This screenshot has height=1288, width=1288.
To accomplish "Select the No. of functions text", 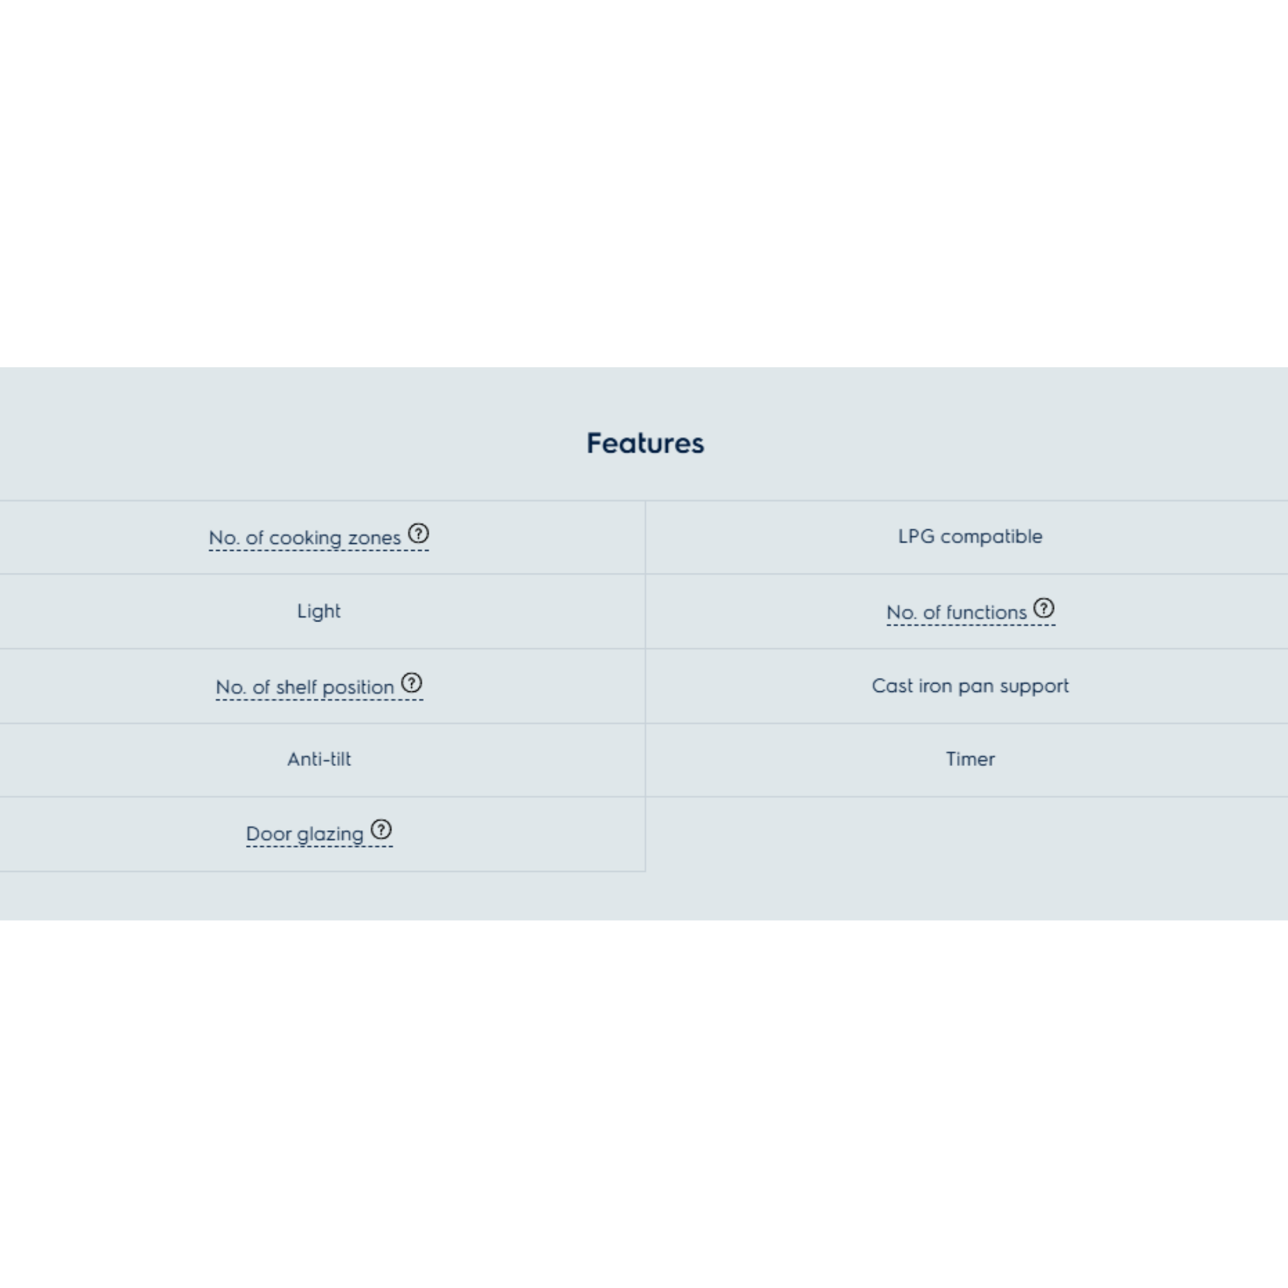I will (956, 613).
